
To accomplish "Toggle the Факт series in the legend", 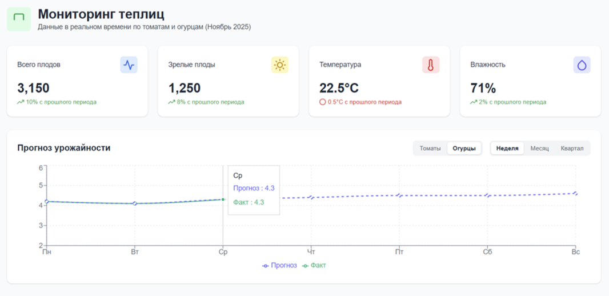I will (314, 266).
